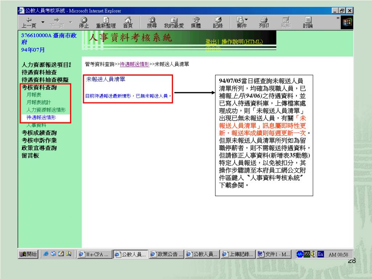
Task: Switch to III e-CPA taskbar window
Action: (95, 254)
